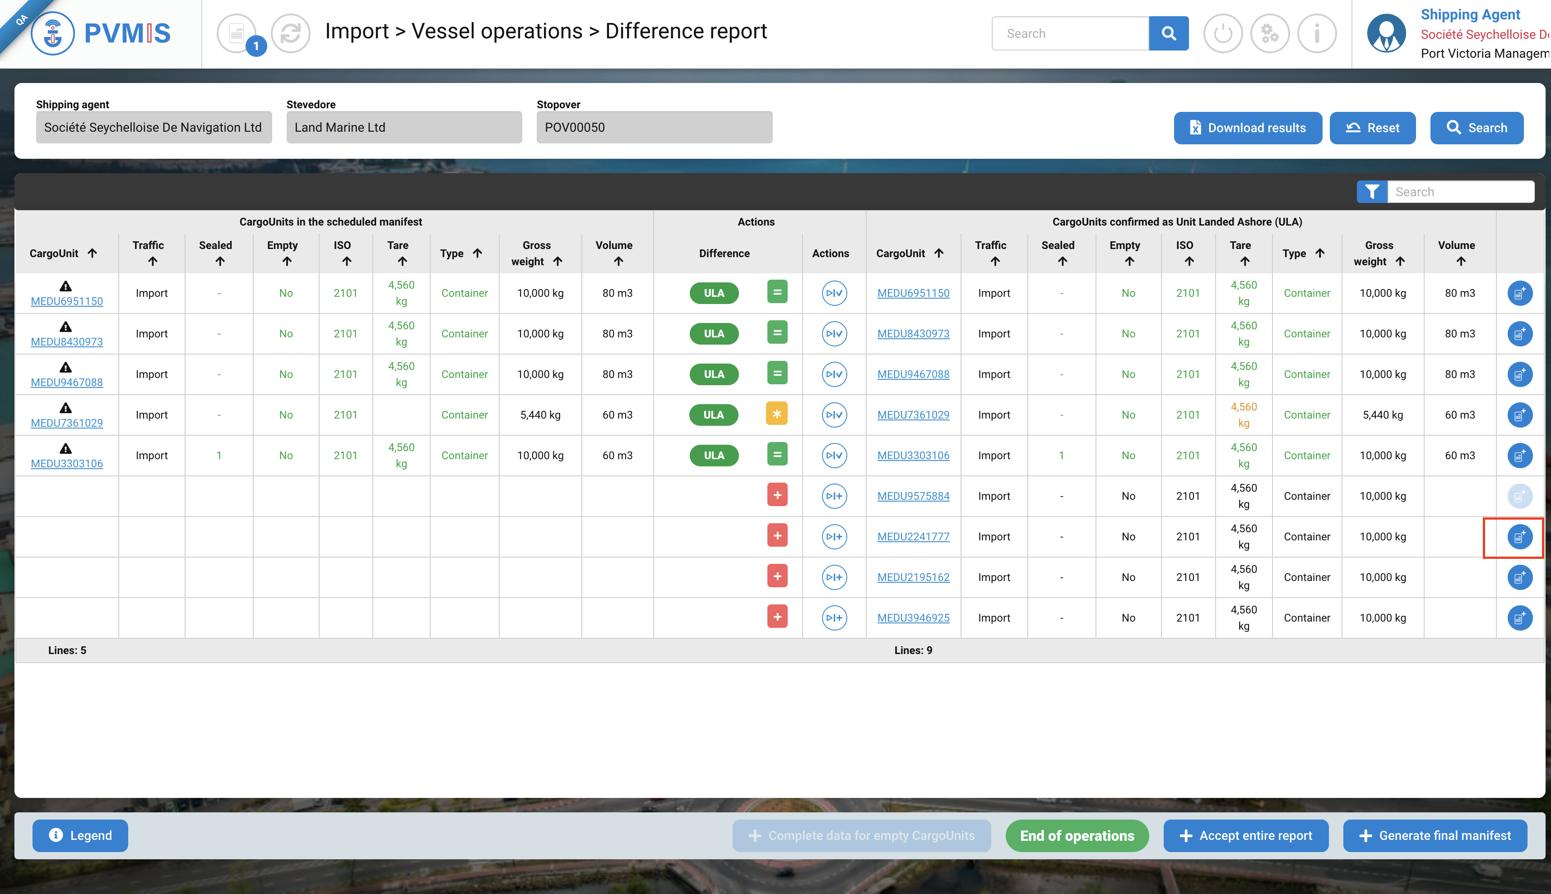Click the red plus difference icon for MEDU3946925
Image resolution: width=1551 pixels, height=894 pixels.
pyautogui.click(x=777, y=617)
